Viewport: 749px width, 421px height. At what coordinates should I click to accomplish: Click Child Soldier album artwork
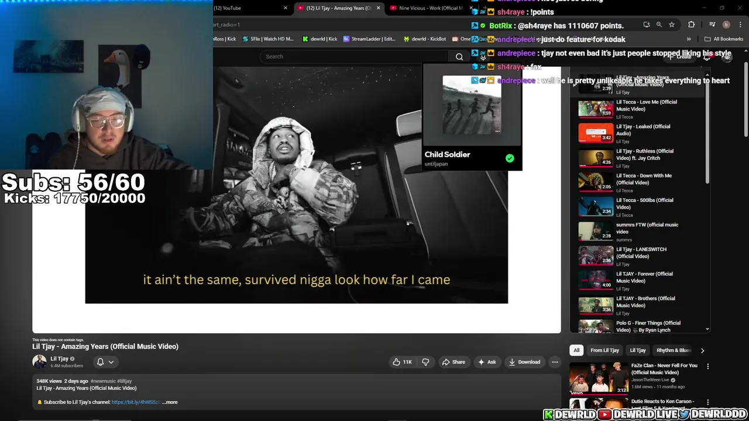click(472, 105)
